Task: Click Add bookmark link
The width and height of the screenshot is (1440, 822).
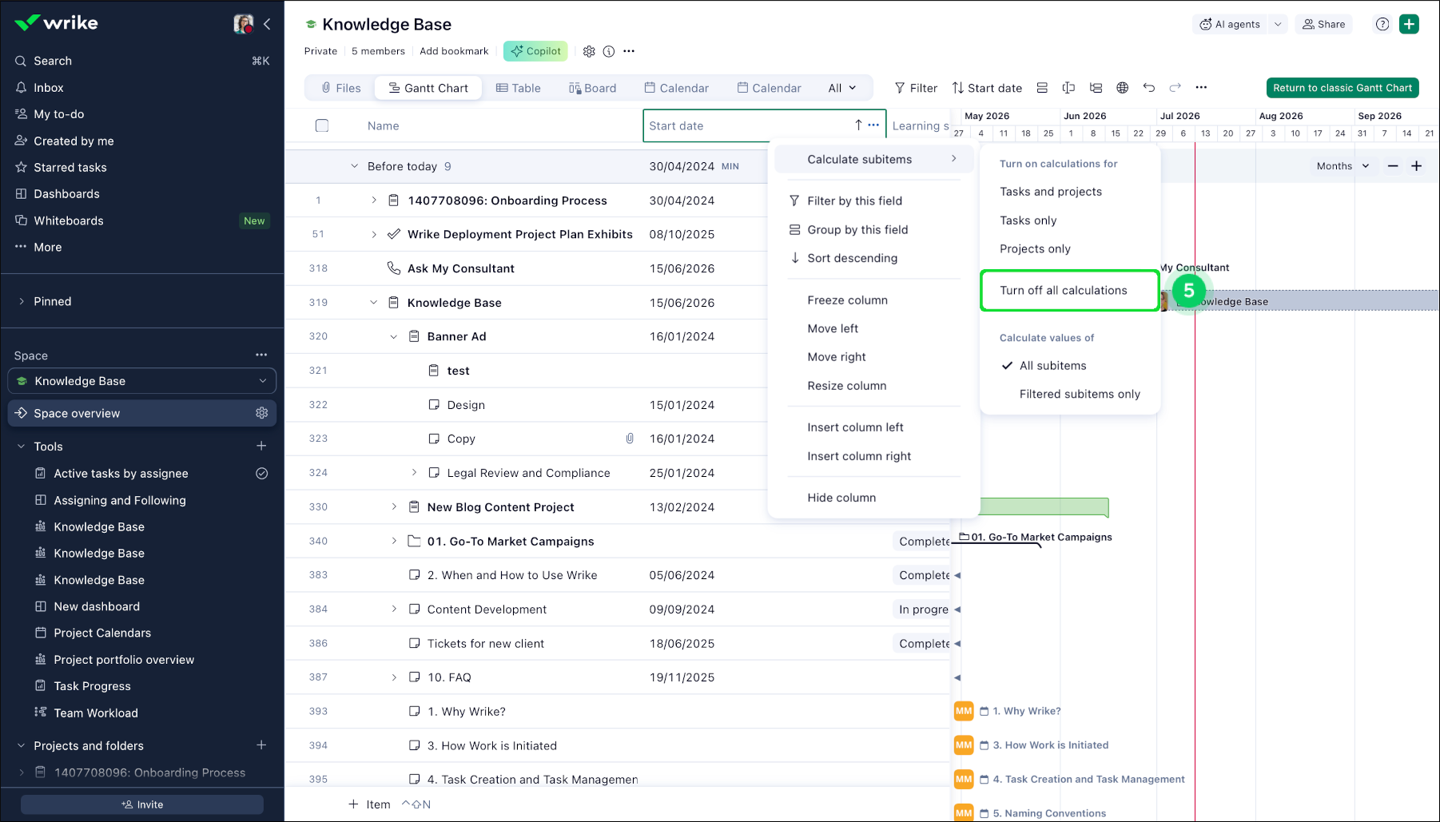Action: tap(454, 51)
